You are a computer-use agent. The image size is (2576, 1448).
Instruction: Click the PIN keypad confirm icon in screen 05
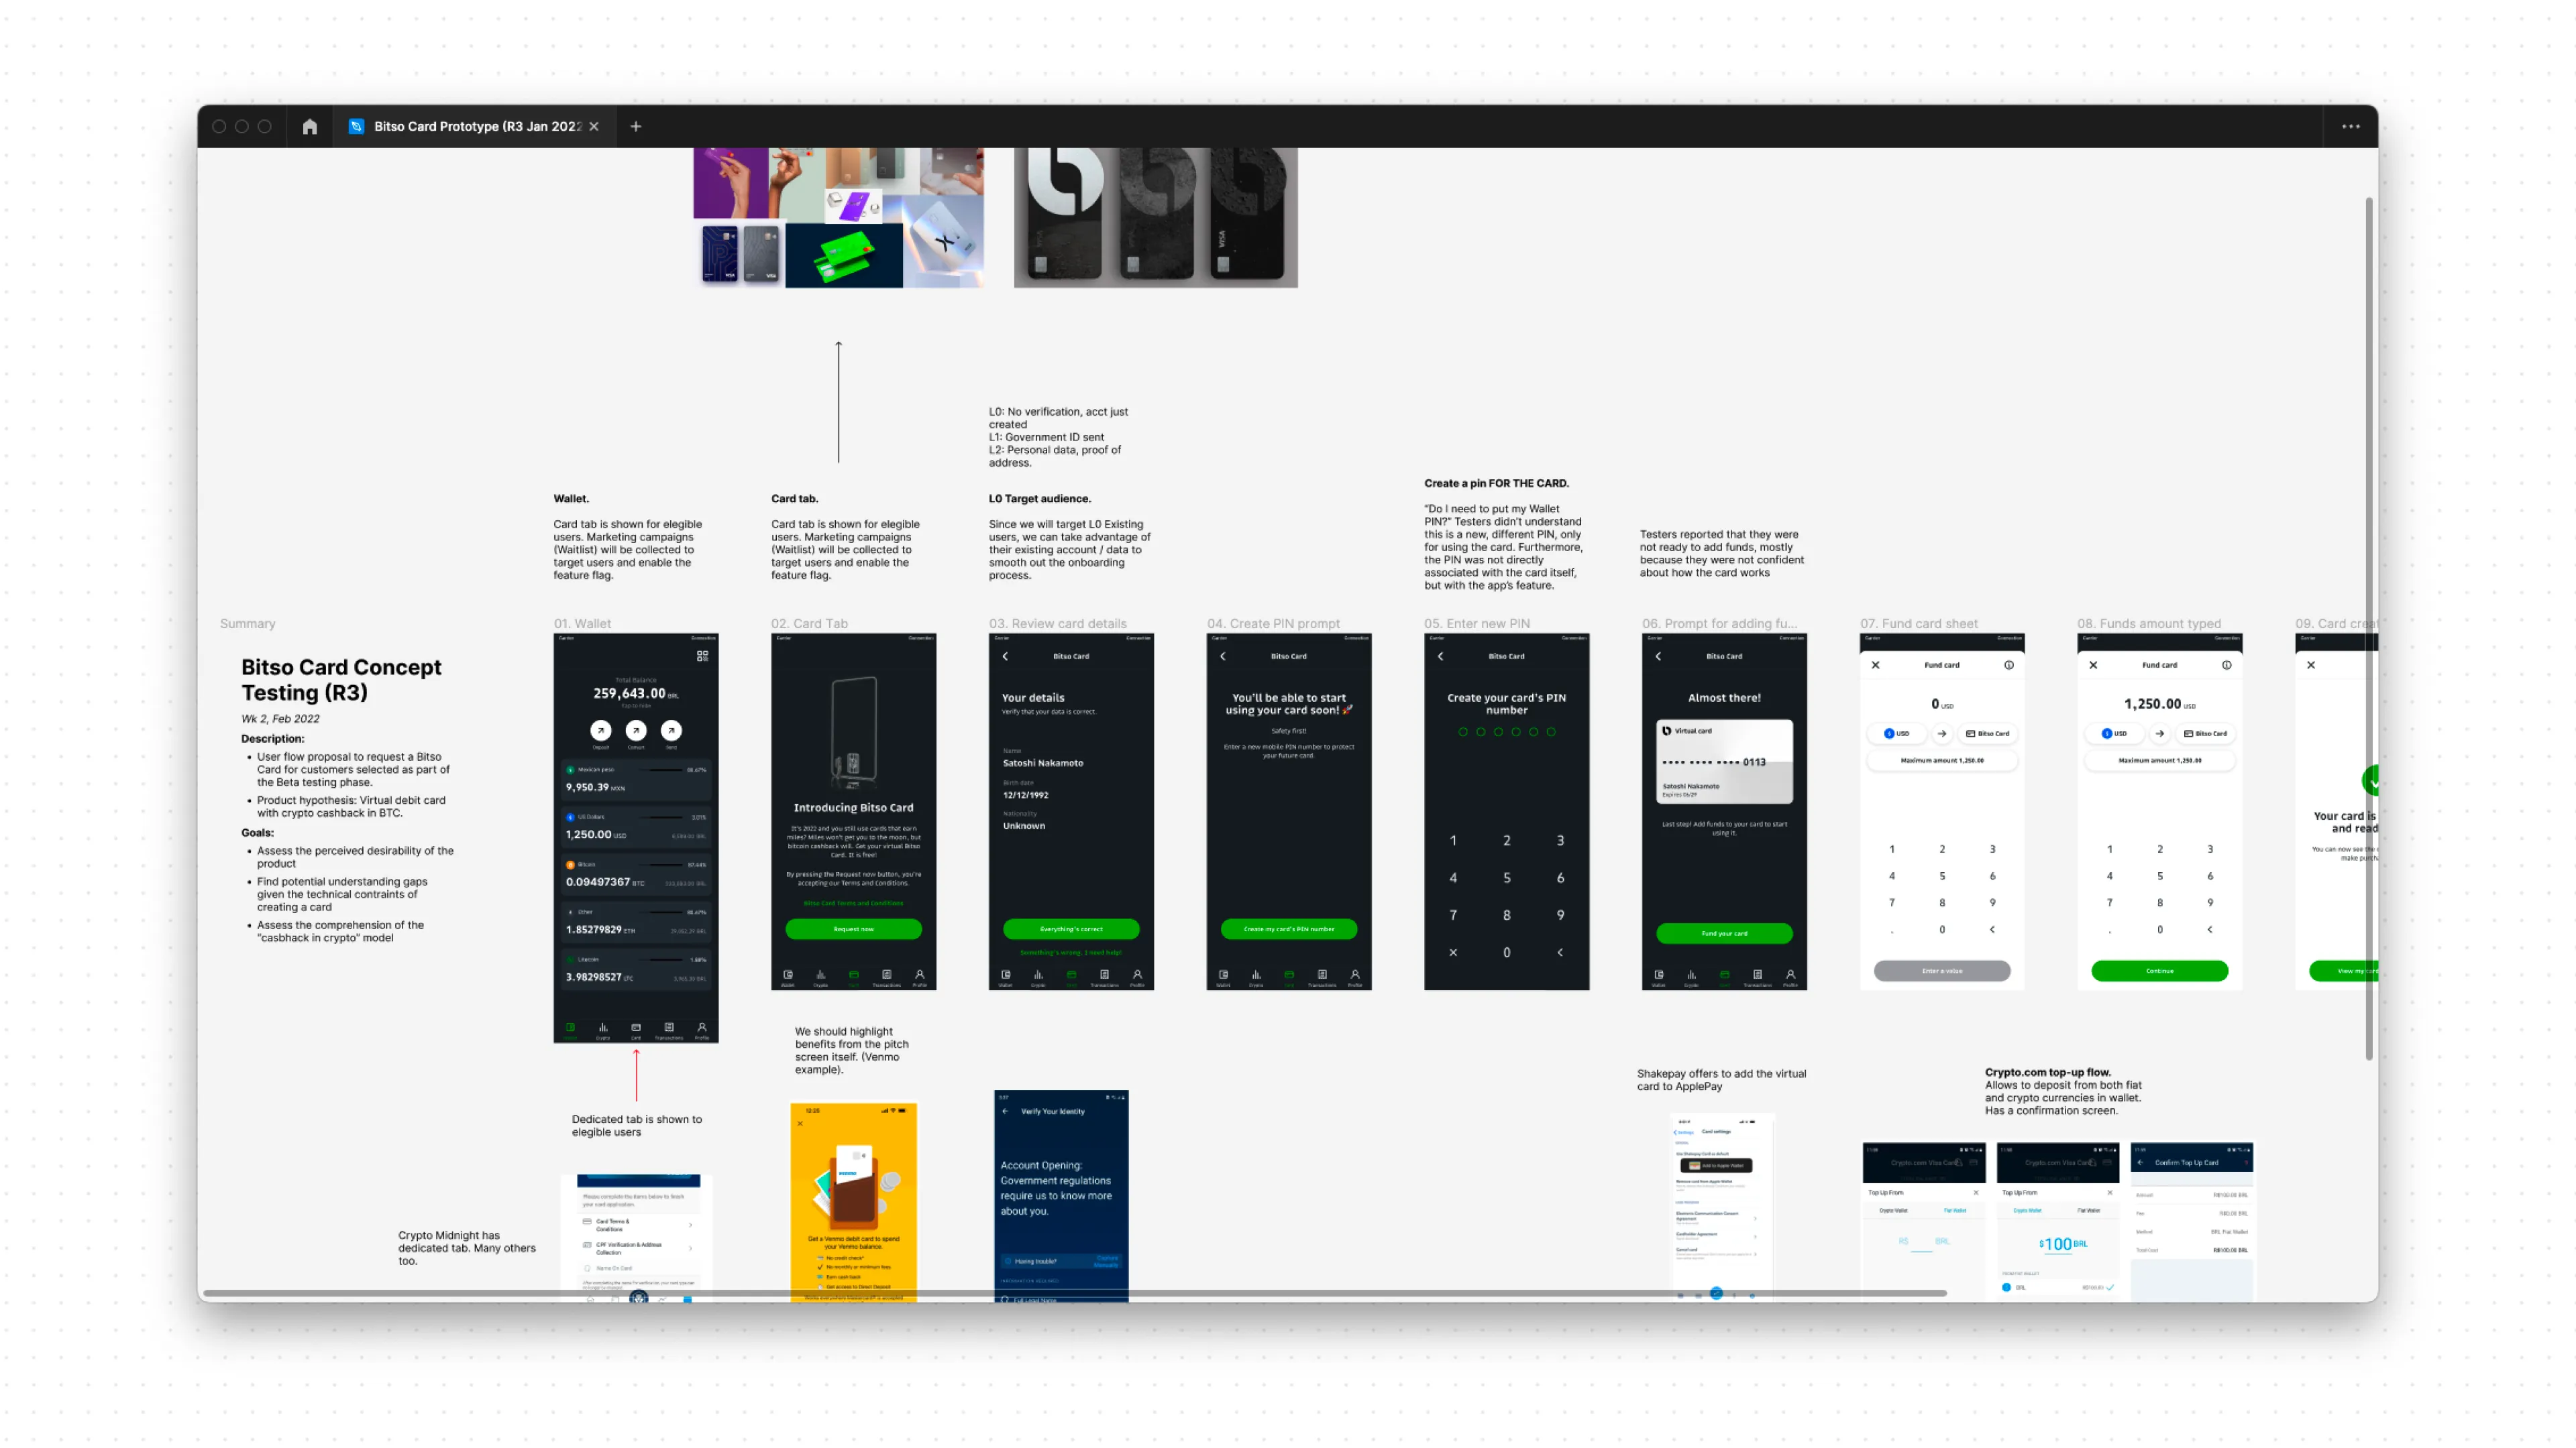[x=1560, y=953]
